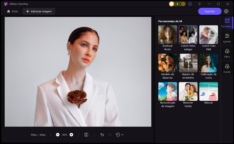Open the Filtro tab in sidebar
The height and width of the screenshot is (144, 234).
[227, 53]
